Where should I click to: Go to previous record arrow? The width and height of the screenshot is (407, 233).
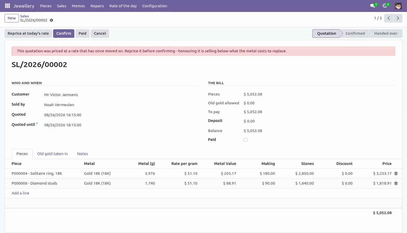(389, 18)
